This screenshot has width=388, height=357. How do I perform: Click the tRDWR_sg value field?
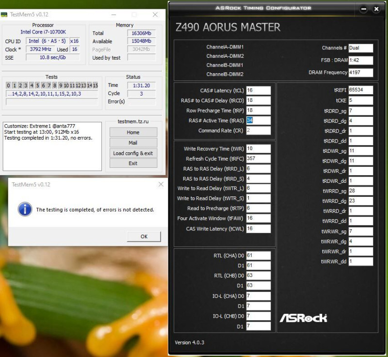click(361, 151)
